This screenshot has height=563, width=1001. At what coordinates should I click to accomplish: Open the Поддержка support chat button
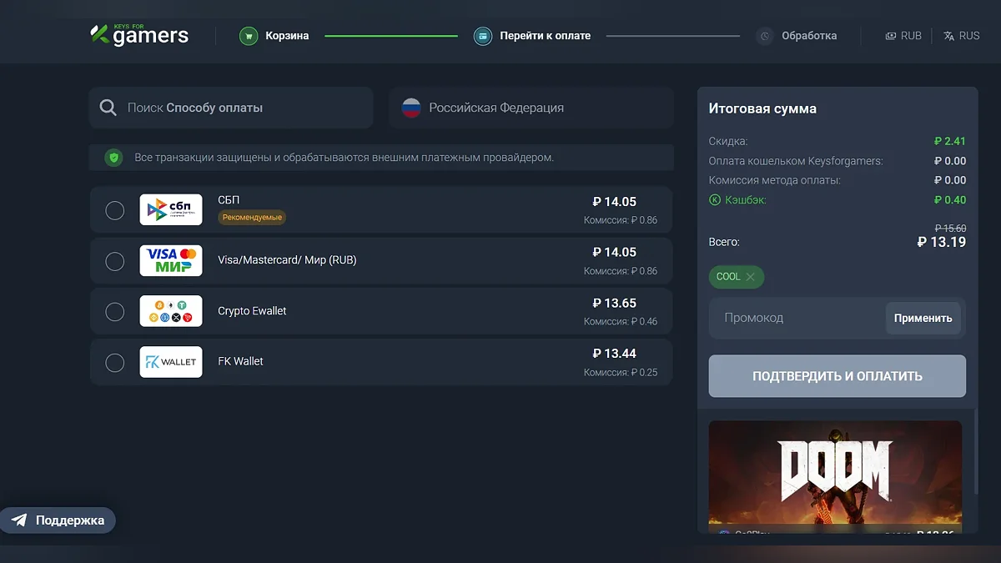(58, 520)
